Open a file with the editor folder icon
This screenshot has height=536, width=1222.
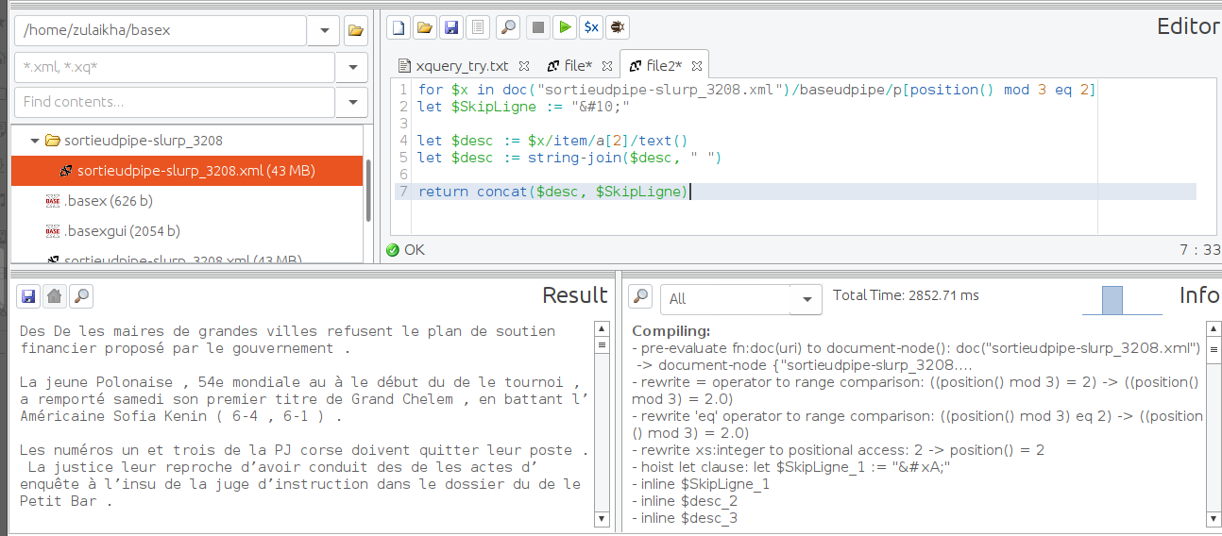point(425,27)
